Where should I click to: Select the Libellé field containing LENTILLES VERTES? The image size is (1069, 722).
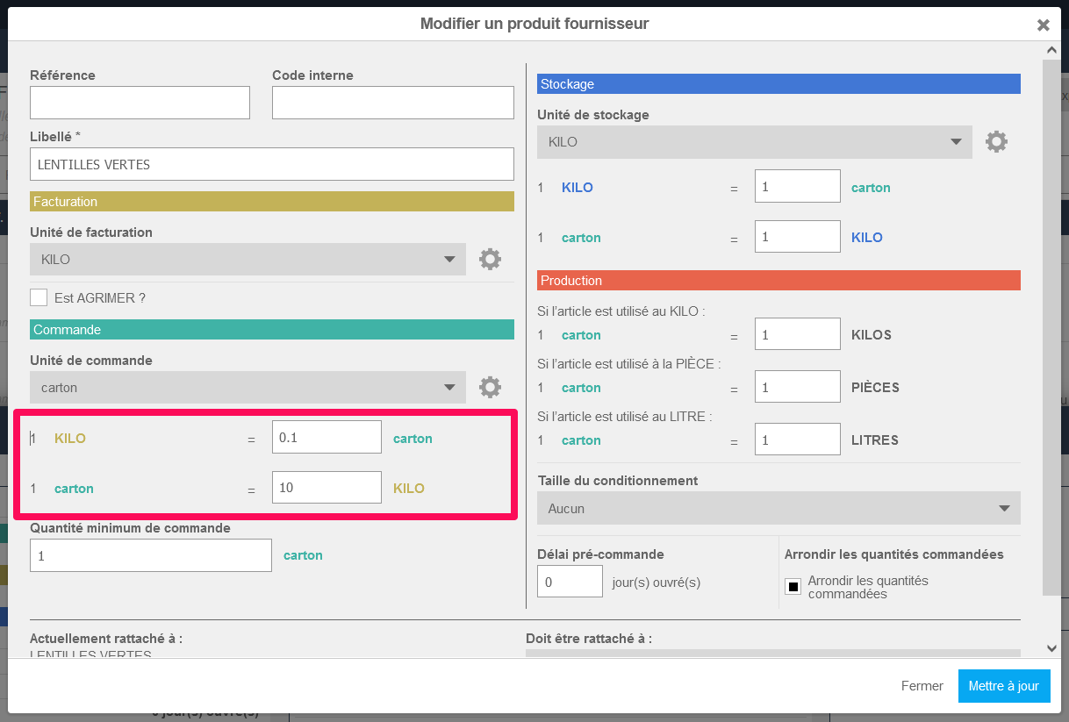tap(271, 164)
